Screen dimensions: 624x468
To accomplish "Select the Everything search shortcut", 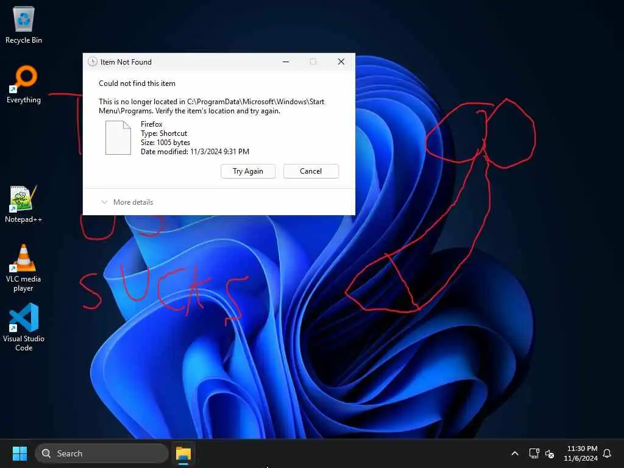I will [24, 84].
